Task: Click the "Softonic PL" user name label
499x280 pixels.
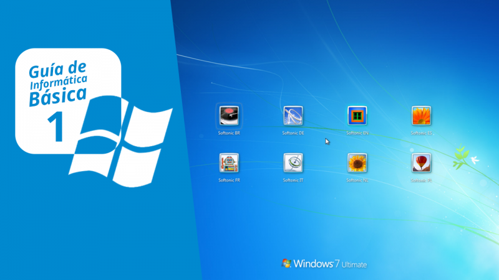Action: tap(422, 180)
